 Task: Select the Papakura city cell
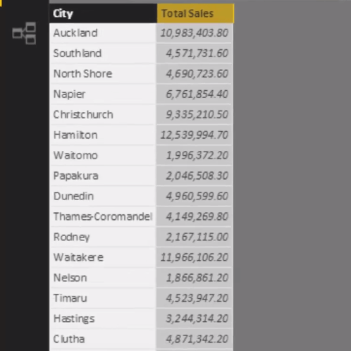click(x=103, y=176)
